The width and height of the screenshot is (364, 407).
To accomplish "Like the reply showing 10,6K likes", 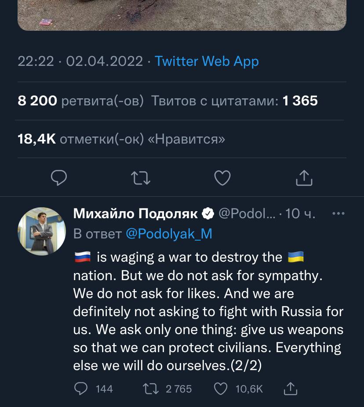I will point(221,389).
